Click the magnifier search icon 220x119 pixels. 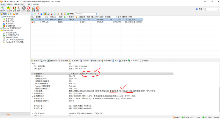tap(96, 14)
